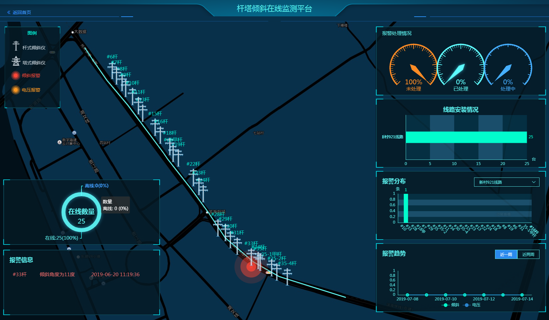Click the 2019-07-10 date label on trend axis
549x320 pixels.
(446, 299)
